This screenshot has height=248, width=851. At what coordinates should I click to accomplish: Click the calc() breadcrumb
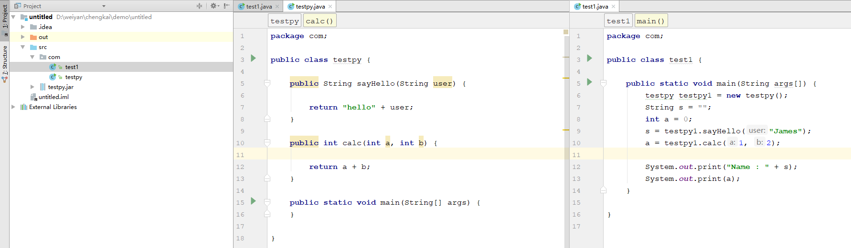click(319, 21)
